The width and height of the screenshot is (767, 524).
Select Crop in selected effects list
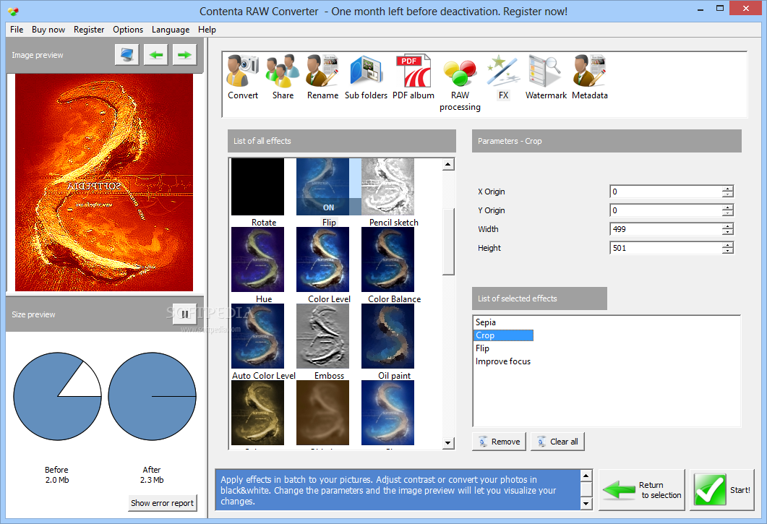pyautogui.click(x=504, y=335)
